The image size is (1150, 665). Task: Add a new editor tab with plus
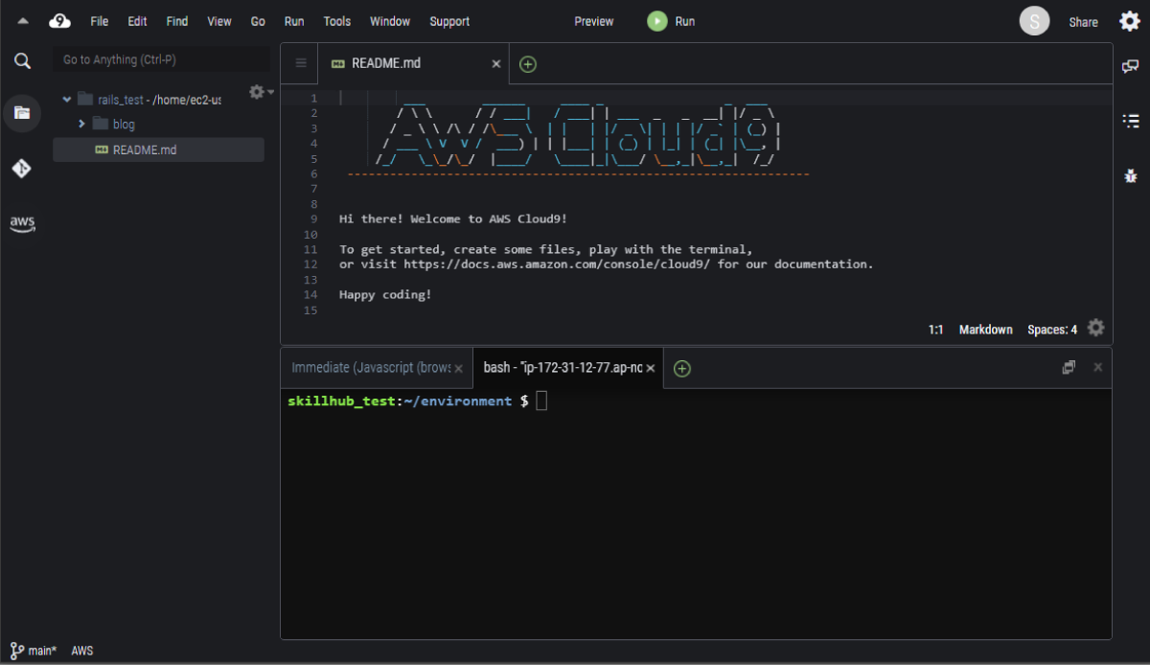pos(527,64)
